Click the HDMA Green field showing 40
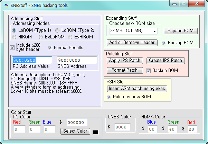 click(x=172, y=129)
